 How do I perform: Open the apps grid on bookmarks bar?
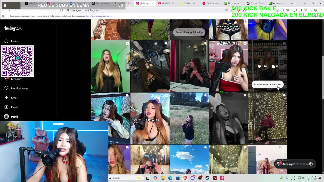[x=4, y=16]
